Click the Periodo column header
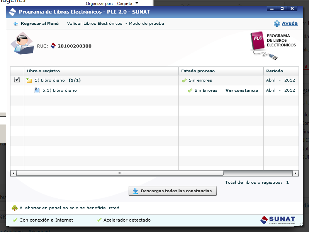Image resolution: width=309 pixels, height=232 pixels. [x=281, y=71]
